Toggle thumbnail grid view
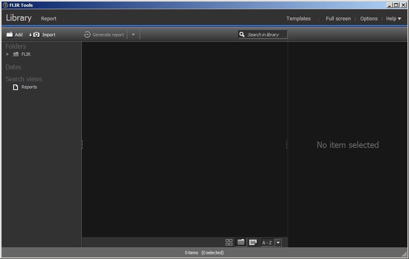This screenshot has width=409, height=259. (x=229, y=242)
